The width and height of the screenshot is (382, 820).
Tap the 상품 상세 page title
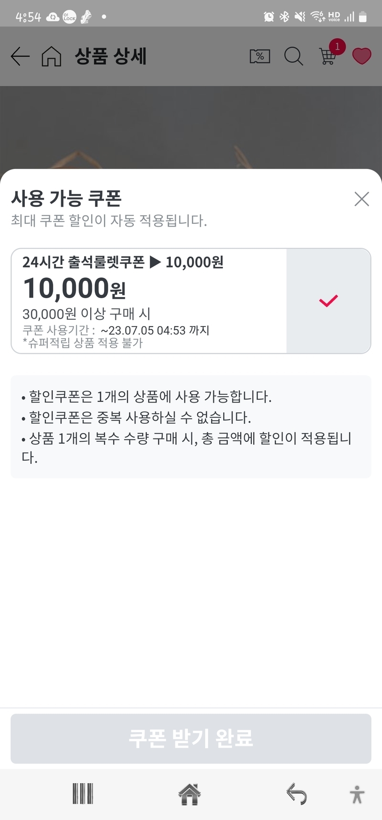[110, 56]
